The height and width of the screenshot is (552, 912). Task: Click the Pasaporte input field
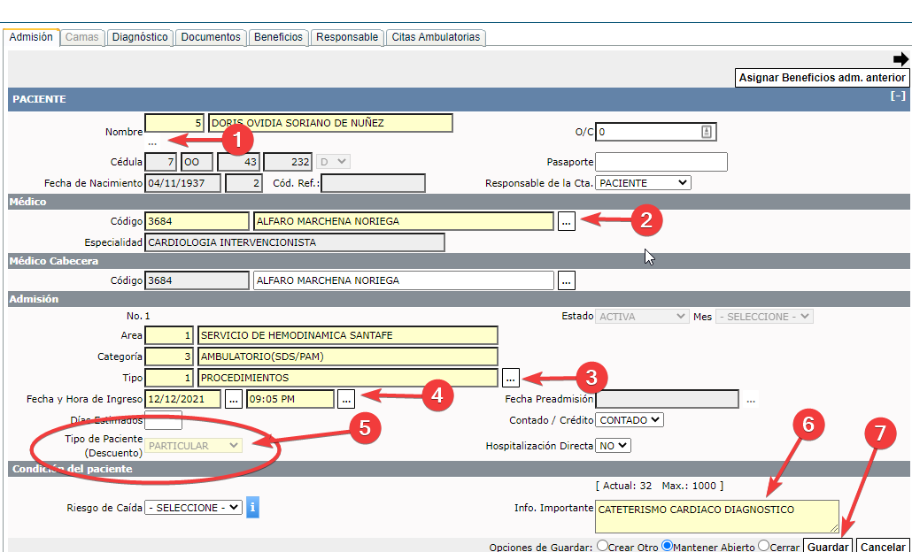click(x=661, y=162)
